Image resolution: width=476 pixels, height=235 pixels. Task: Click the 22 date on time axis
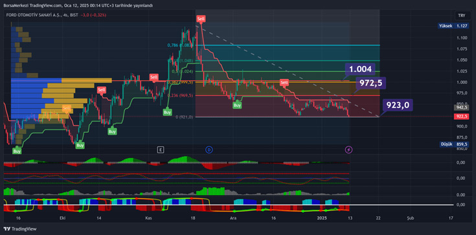coord(379,218)
